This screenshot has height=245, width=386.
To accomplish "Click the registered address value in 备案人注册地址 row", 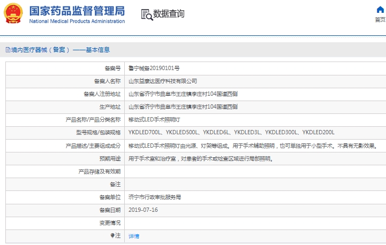I will pyautogui.click(x=183, y=94).
